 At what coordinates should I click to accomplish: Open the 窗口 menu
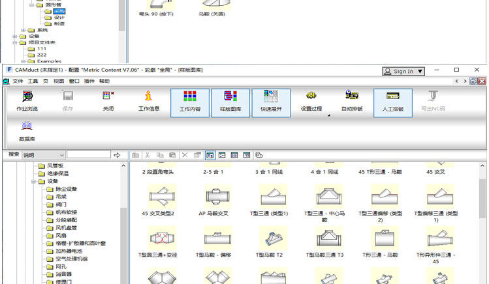74,81
